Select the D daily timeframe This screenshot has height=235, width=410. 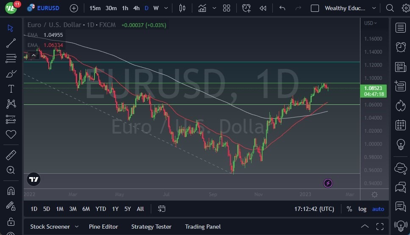pyautogui.click(x=147, y=8)
